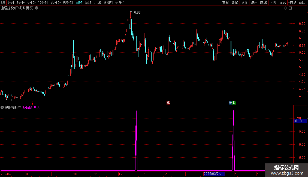Click the 标记 mark button
Screen dimensions: 308x177
click(282, 2)
